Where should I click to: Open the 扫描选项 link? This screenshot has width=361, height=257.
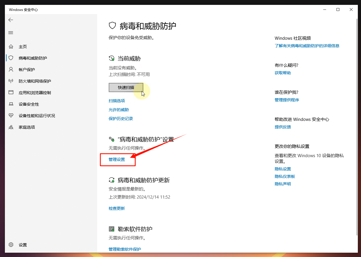[x=117, y=101]
